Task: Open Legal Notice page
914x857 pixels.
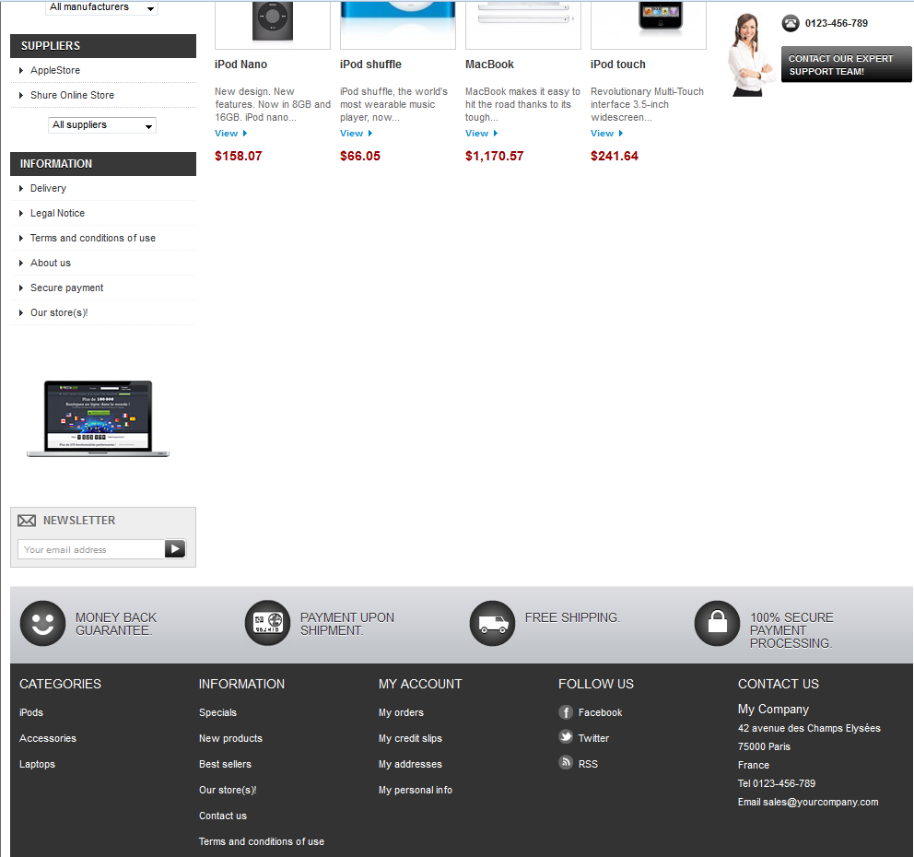Action: click(x=58, y=214)
